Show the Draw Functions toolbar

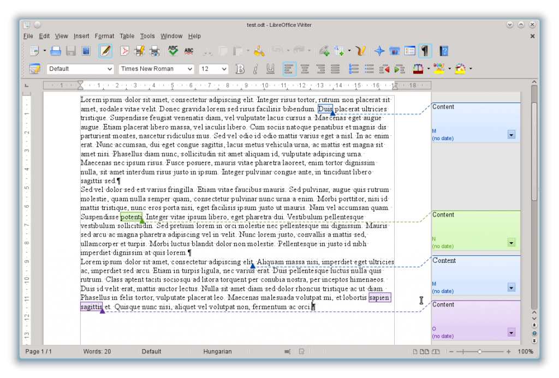click(361, 51)
